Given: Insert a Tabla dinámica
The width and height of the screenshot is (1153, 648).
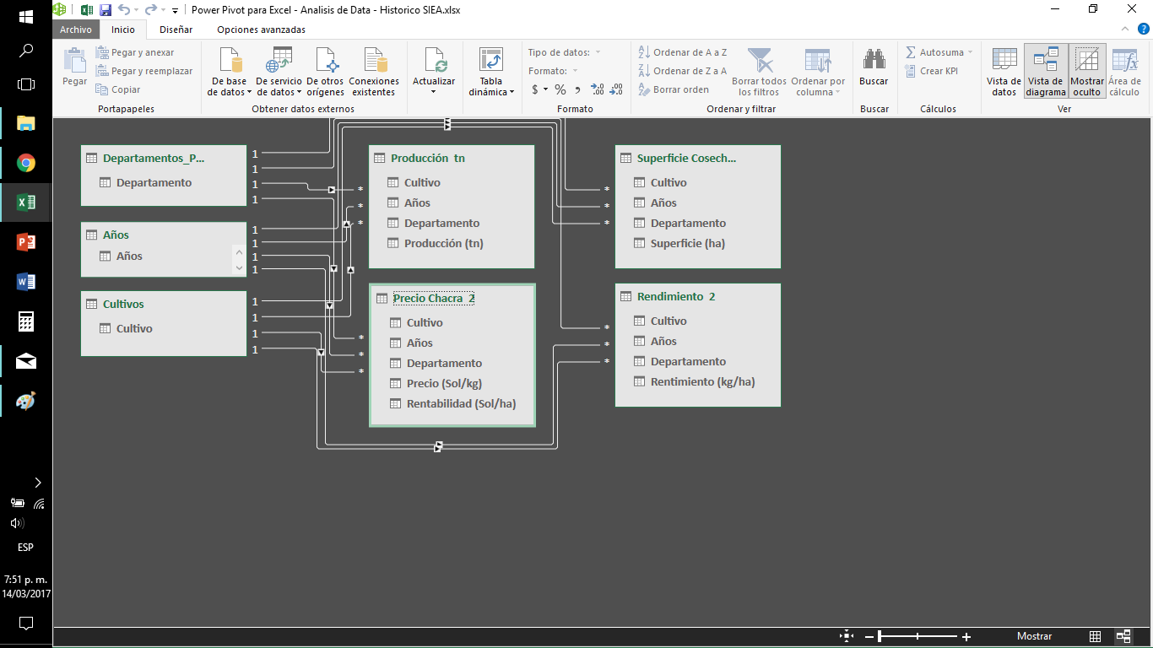Looking at the screenshot, I should click(491, 72).
